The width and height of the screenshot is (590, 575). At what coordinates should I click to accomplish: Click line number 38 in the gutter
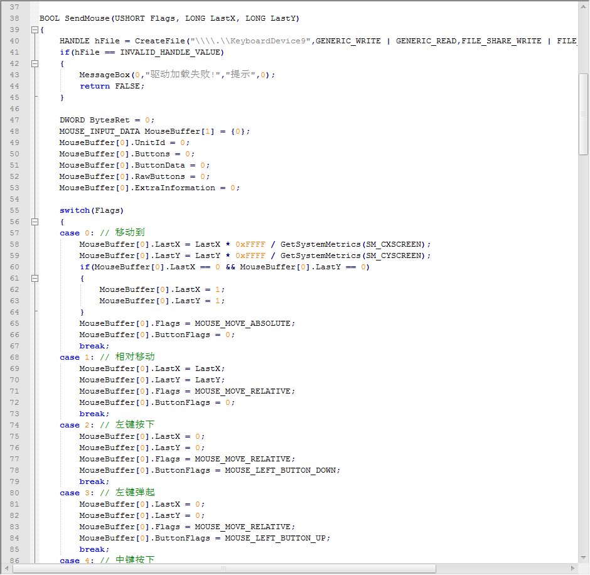tap(14, 19)
